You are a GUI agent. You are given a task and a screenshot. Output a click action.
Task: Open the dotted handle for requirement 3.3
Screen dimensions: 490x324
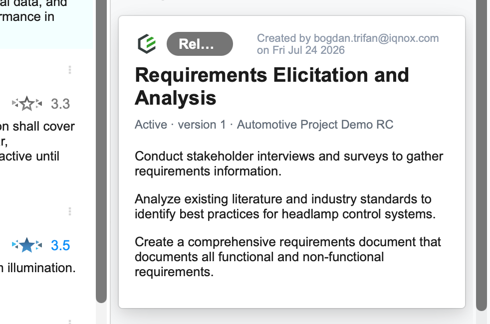pos(70,70)
